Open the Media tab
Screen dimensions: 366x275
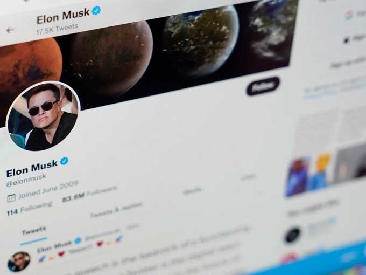coord(192,191)
